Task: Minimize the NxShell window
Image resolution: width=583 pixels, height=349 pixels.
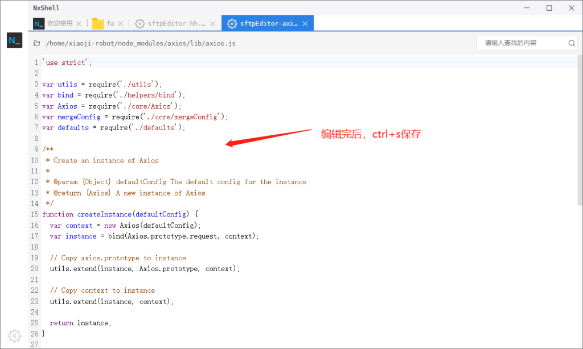Action: (x=528, y=8)
